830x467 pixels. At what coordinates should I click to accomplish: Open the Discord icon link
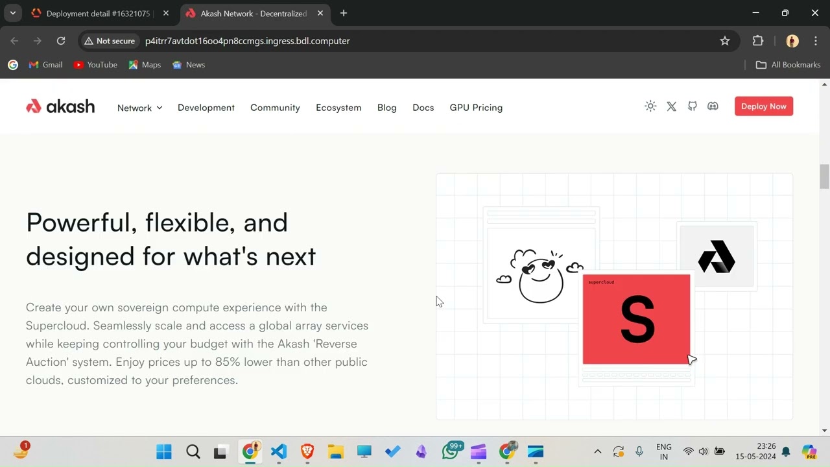tap(713, 106)
